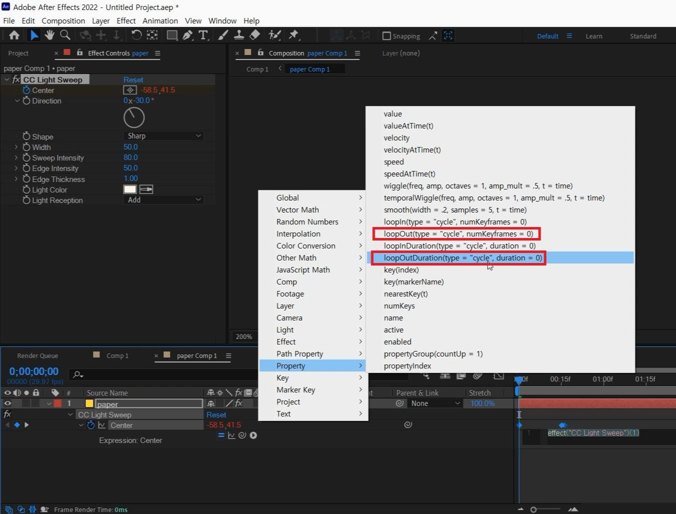Go to the Home screen icon
676x514 pixels.
14,35
